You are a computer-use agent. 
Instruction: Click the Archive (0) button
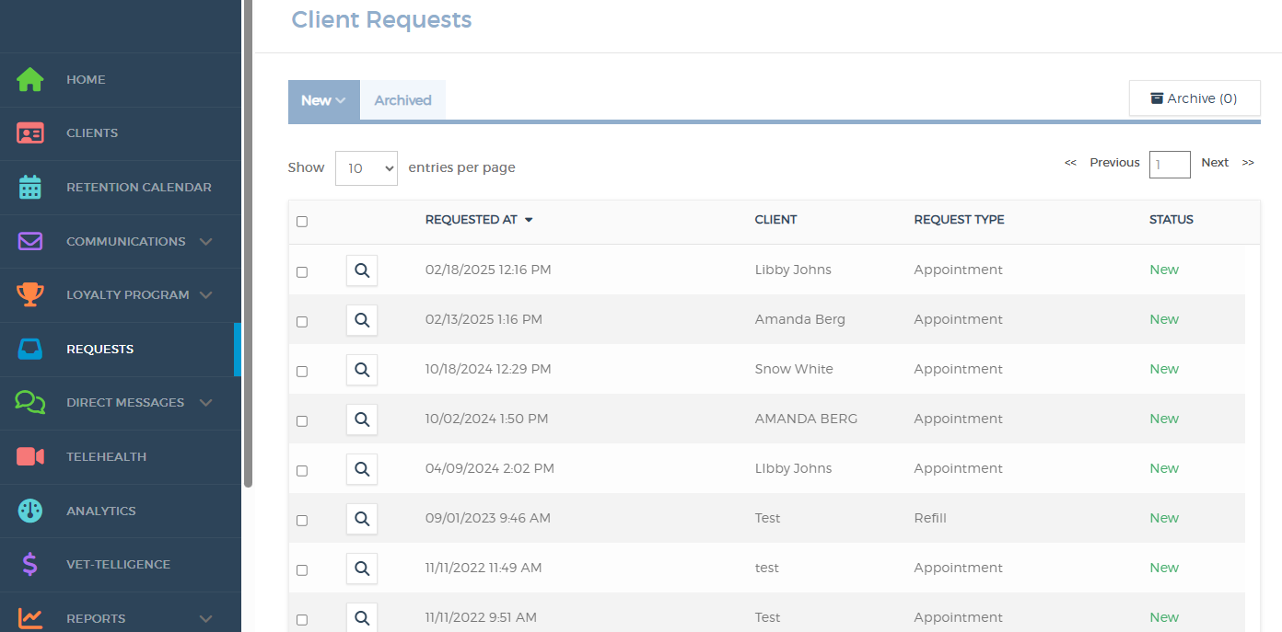pos(1195,98)
